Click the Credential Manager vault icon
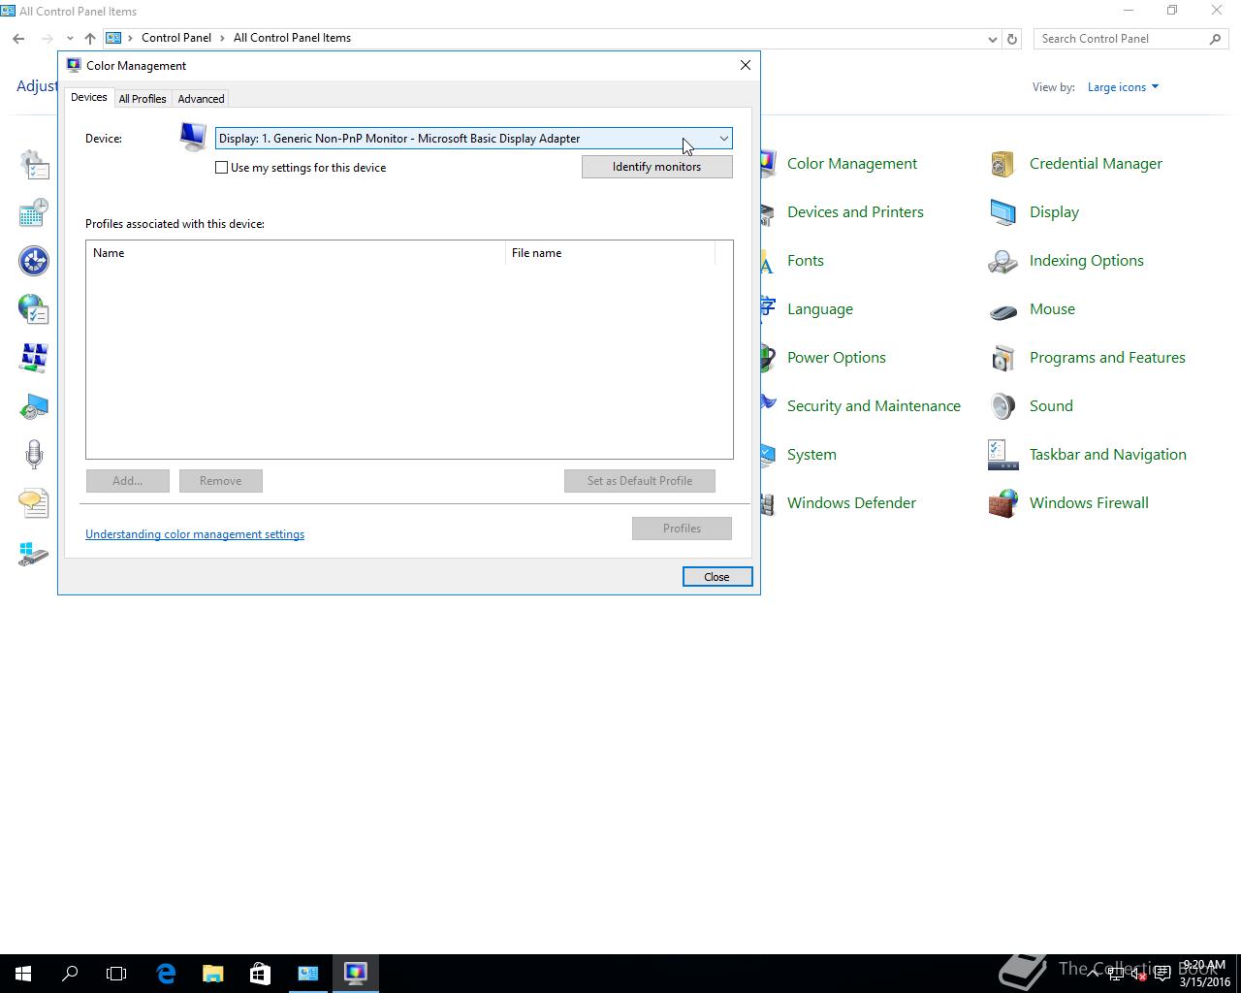Screen dimensions: 1241x993 (x=1002, y=164)
